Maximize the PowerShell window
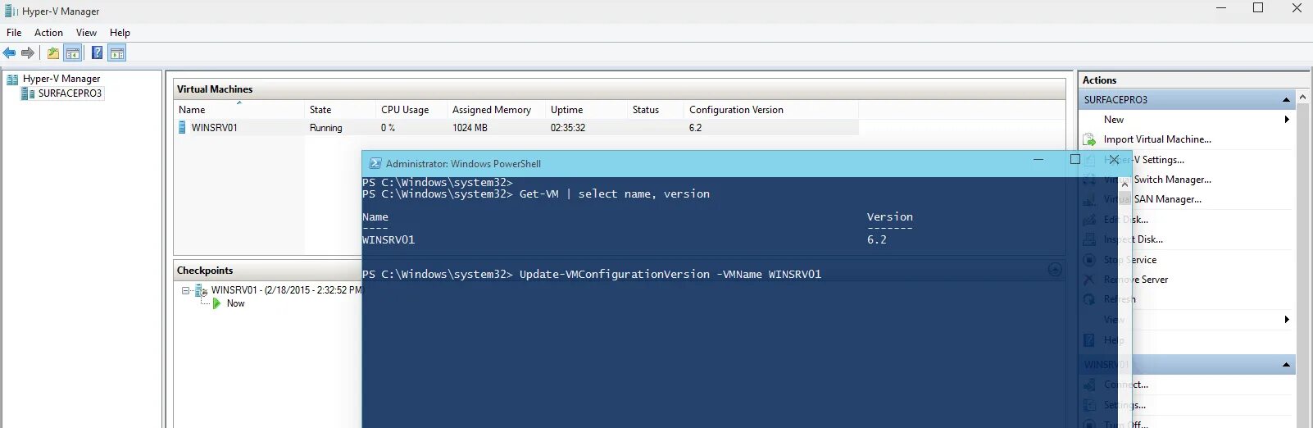Viewport: 1313px width, 428px height. (1075, 160)
